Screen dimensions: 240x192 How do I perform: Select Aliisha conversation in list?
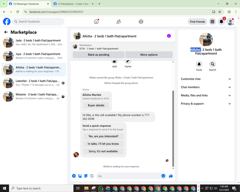[x=34, y=70]
